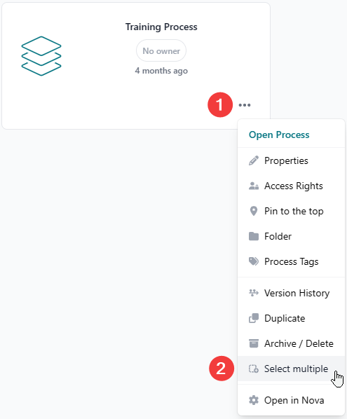
Task: Choose the Select multiple menu option
Action: tap(291, 369)
